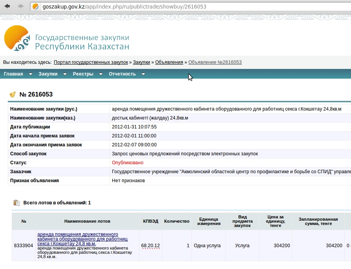Image resolution: width=351 pixels, height=269 pixels.
Task: Open the Отчетность menu
Action: tap(122, 74)
